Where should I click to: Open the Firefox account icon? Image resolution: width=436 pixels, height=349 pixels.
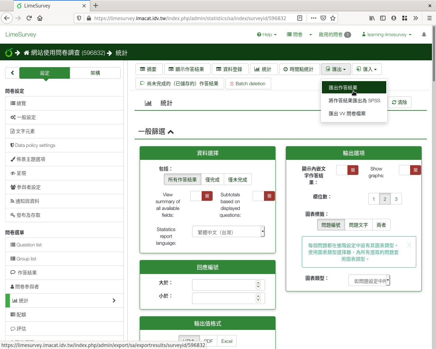click(x=394, y=18)
